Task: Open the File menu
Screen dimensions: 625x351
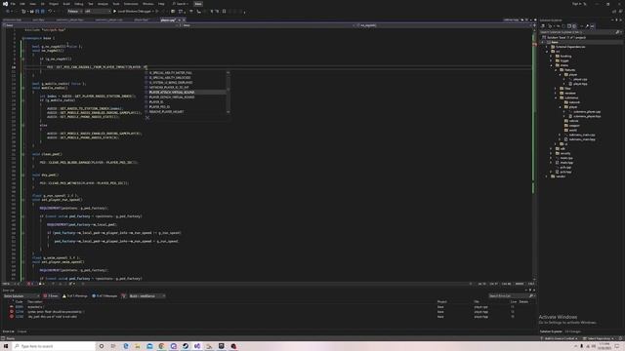Action: (x=13, y=4)
